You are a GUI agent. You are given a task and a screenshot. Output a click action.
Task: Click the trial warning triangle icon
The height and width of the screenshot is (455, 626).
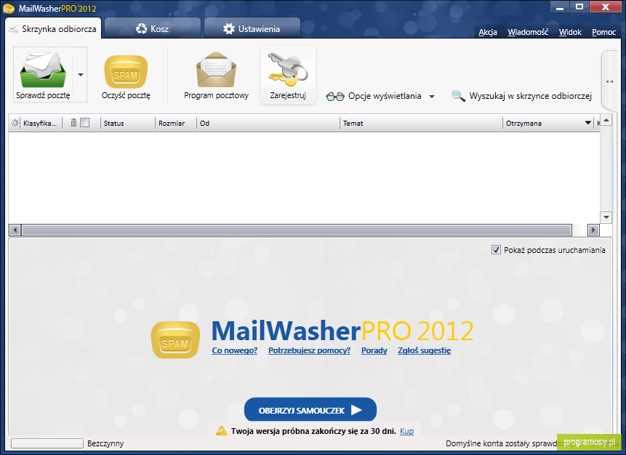point(222,431)
